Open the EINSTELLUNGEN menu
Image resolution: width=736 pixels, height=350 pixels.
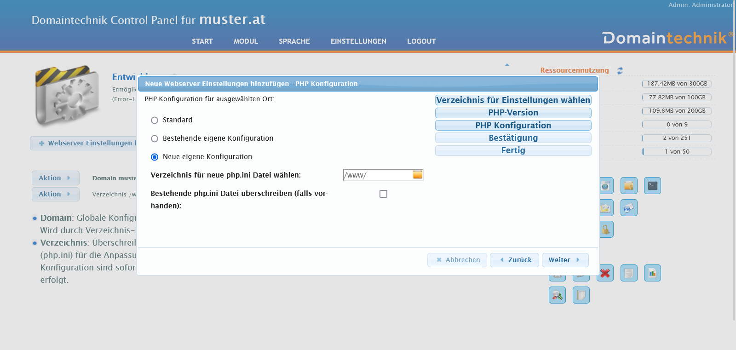click(358, 41)
